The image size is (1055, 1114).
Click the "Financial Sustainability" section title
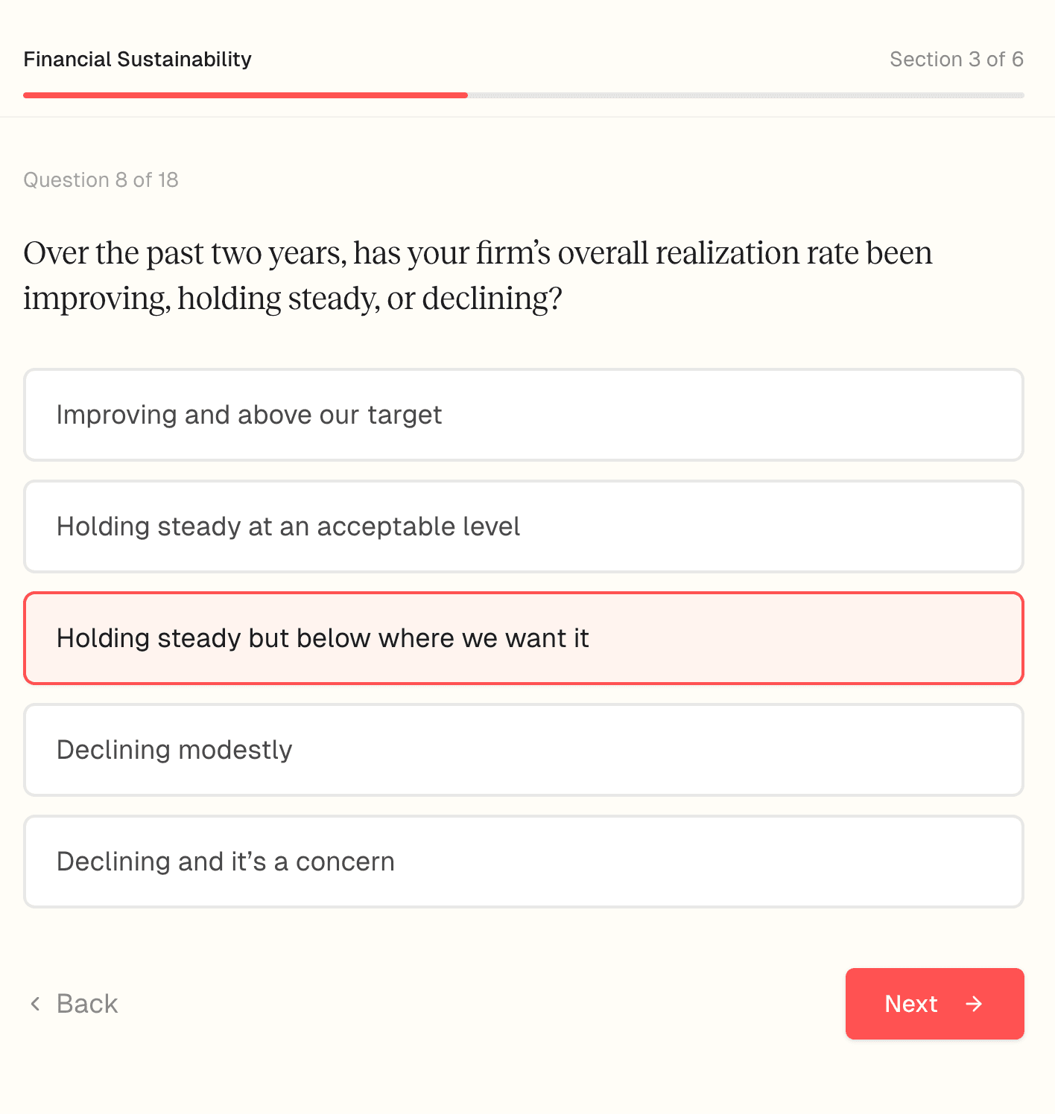coord(138,60)
